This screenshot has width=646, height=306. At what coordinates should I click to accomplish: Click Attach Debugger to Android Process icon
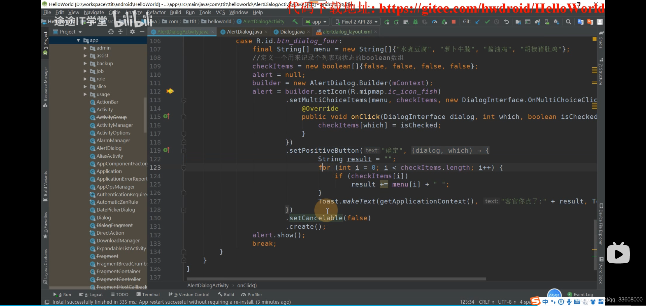tap(444, 22)
